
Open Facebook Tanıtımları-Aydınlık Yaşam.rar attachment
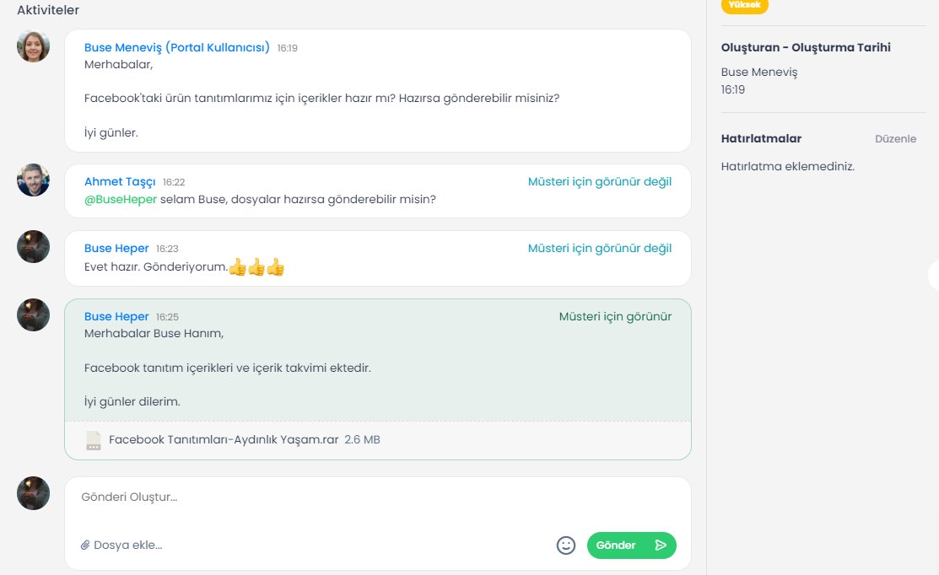[x=224, y=440]
